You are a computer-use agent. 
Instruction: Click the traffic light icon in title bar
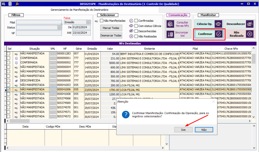[10, 4]
